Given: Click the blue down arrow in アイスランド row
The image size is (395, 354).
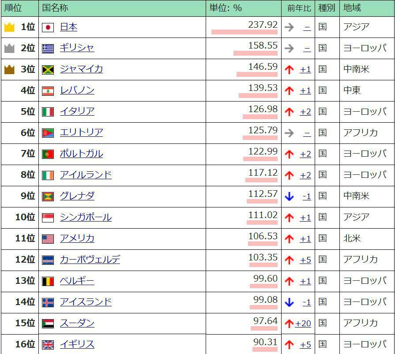Looking at the screenshot, I should click(x=289, y=302).
